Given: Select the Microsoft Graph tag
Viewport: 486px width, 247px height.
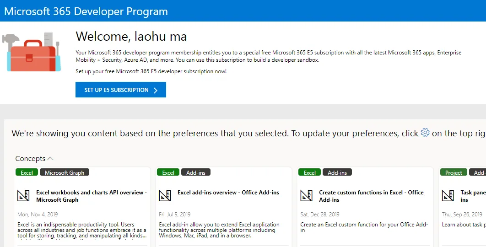Looking at the screenshot, I should tap(65, 172).
